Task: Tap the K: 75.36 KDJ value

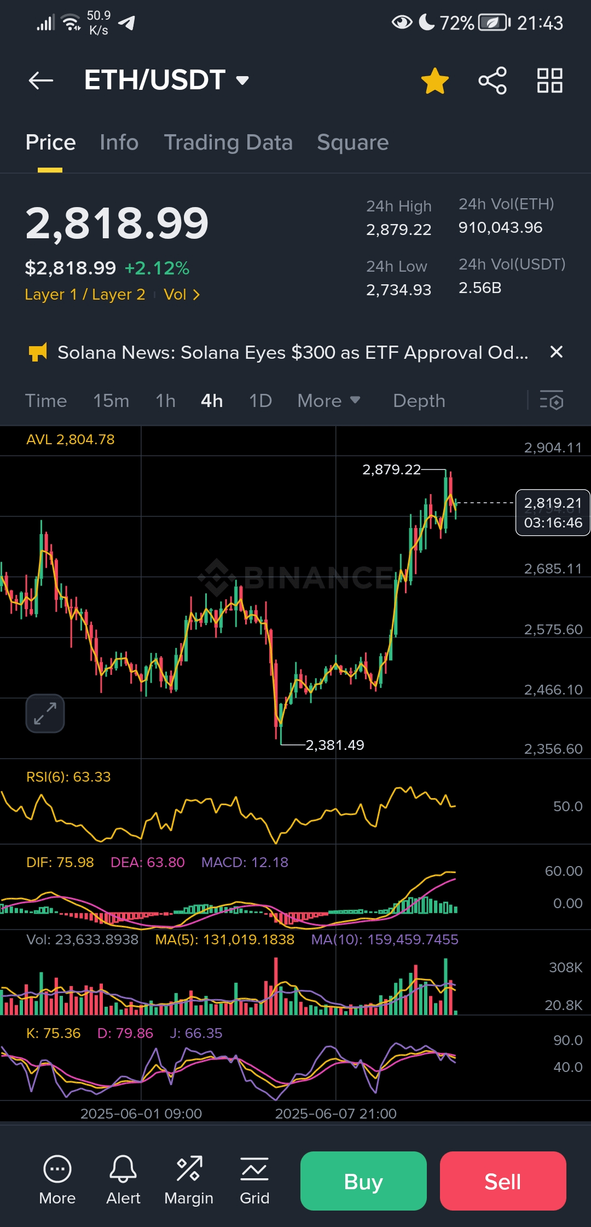Action: (x=54, y=1033)
